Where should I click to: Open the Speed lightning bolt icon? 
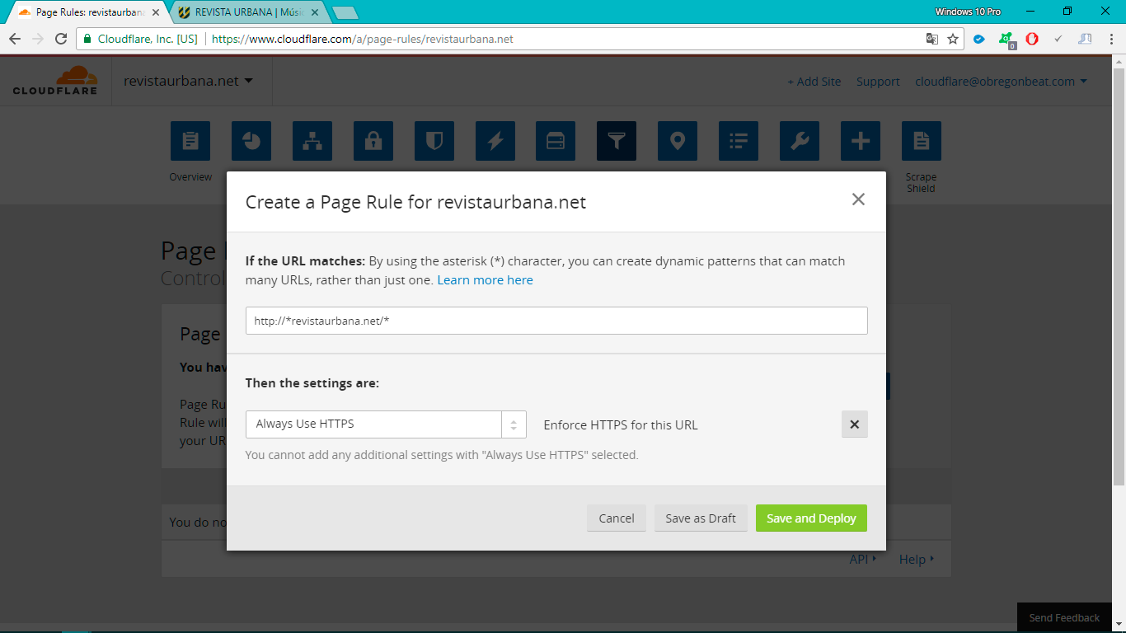pyautogui.click(x=495, y=141)
